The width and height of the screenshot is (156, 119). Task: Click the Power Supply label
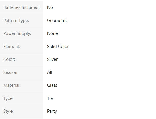(17, 33)
